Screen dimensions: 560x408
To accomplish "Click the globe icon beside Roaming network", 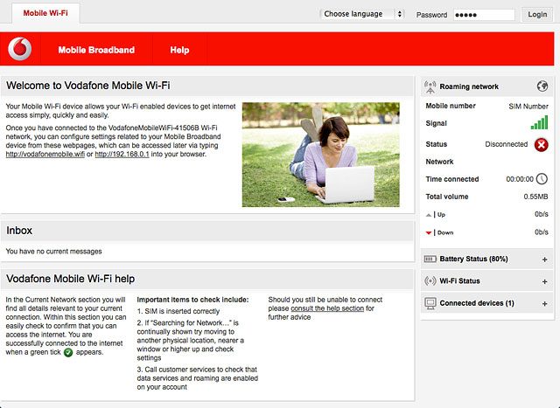I will [542, 86].
